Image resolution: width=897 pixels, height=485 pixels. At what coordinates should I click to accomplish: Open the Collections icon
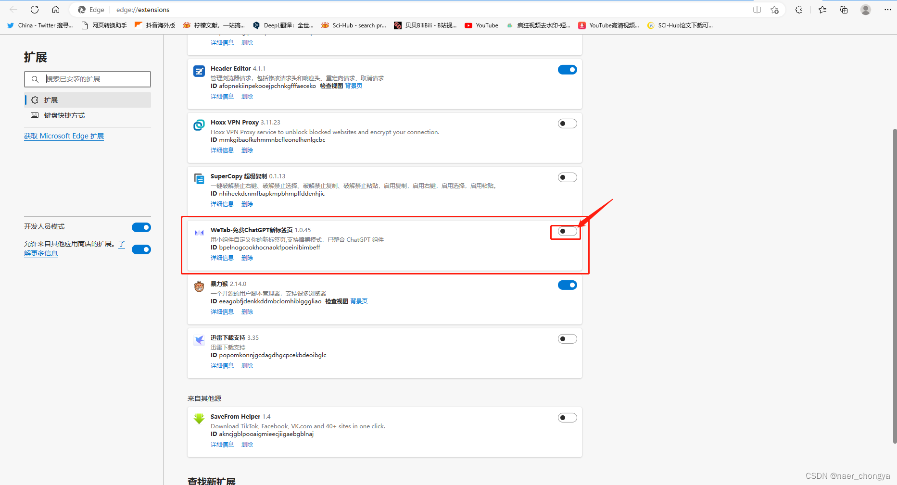pyautogui.click(x=844, y=10)
